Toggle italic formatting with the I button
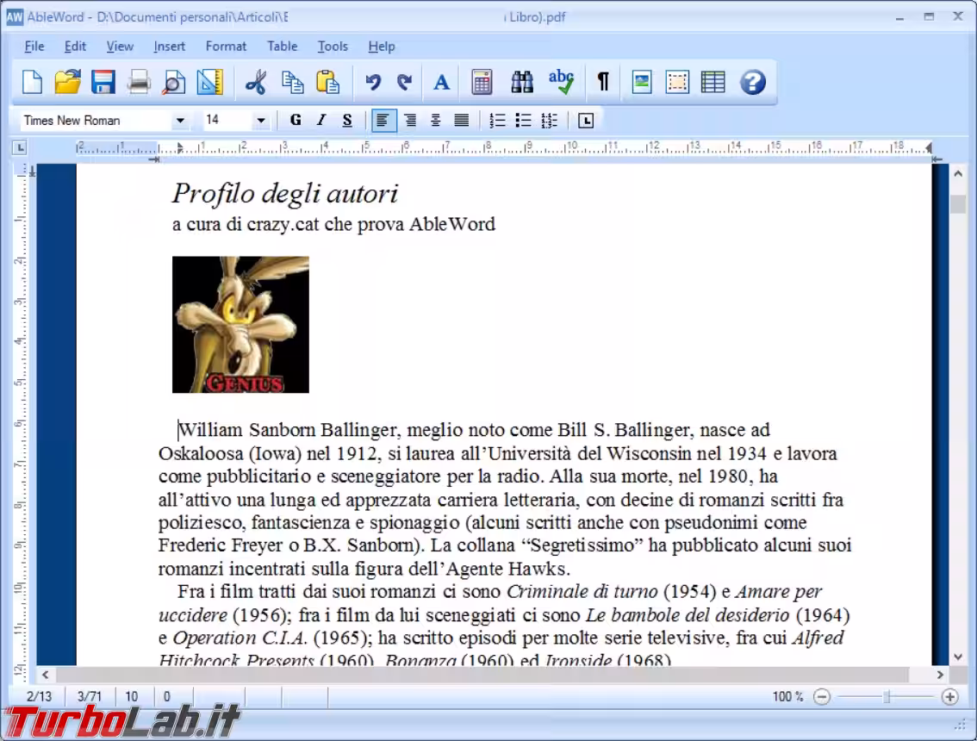Viewport: 977px width, 741px height. [x=321, y=121]
